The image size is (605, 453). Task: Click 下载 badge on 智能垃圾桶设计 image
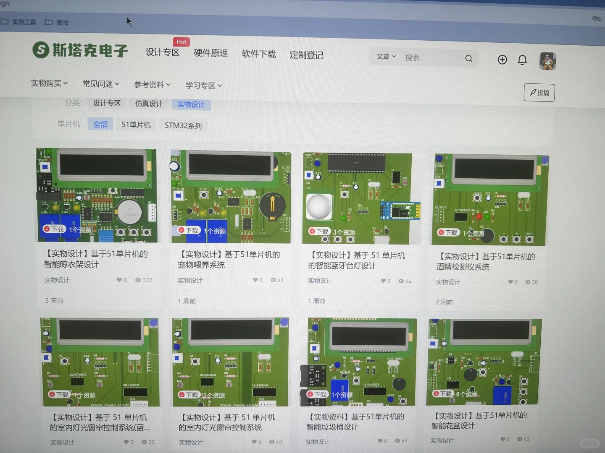coord(317,394)
